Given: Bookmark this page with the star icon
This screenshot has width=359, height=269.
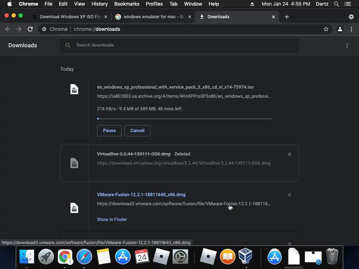Looking at the screenshot, I should click(326, 29).
